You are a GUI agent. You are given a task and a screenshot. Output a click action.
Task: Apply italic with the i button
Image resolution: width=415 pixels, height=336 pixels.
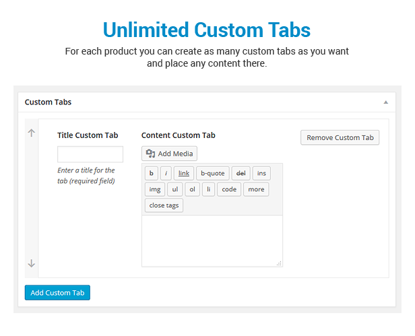pyautogui.click(x=166, y=173)
